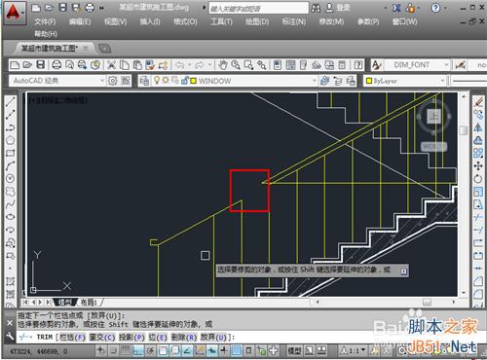Screen dimensions: 487x360
Task: Click the ViewCube 上 top face
Action: 433,116
